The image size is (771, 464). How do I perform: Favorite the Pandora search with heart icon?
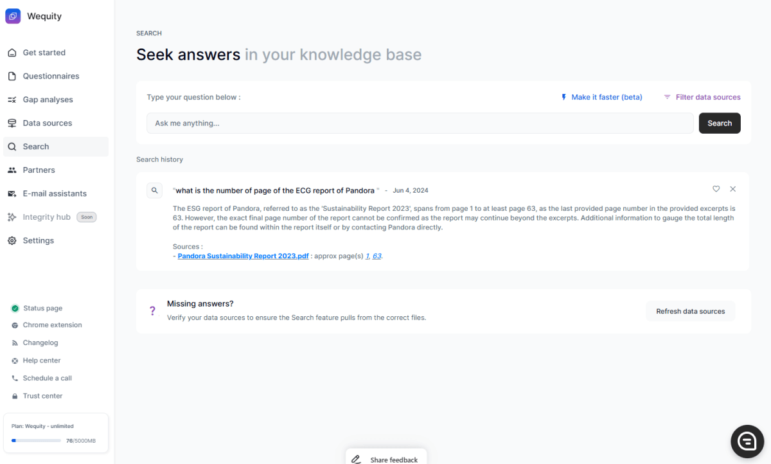pos(716,189)
